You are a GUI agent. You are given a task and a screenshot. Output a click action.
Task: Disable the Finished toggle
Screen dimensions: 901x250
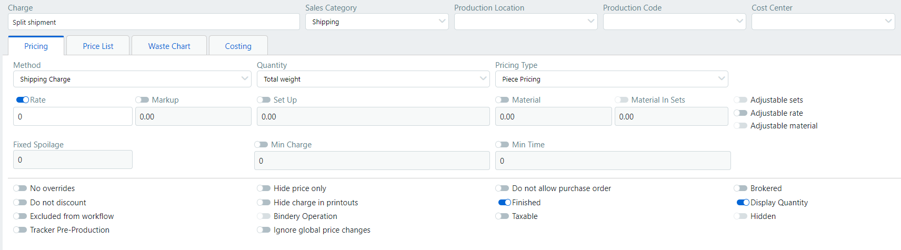click(x=505, y=203)
